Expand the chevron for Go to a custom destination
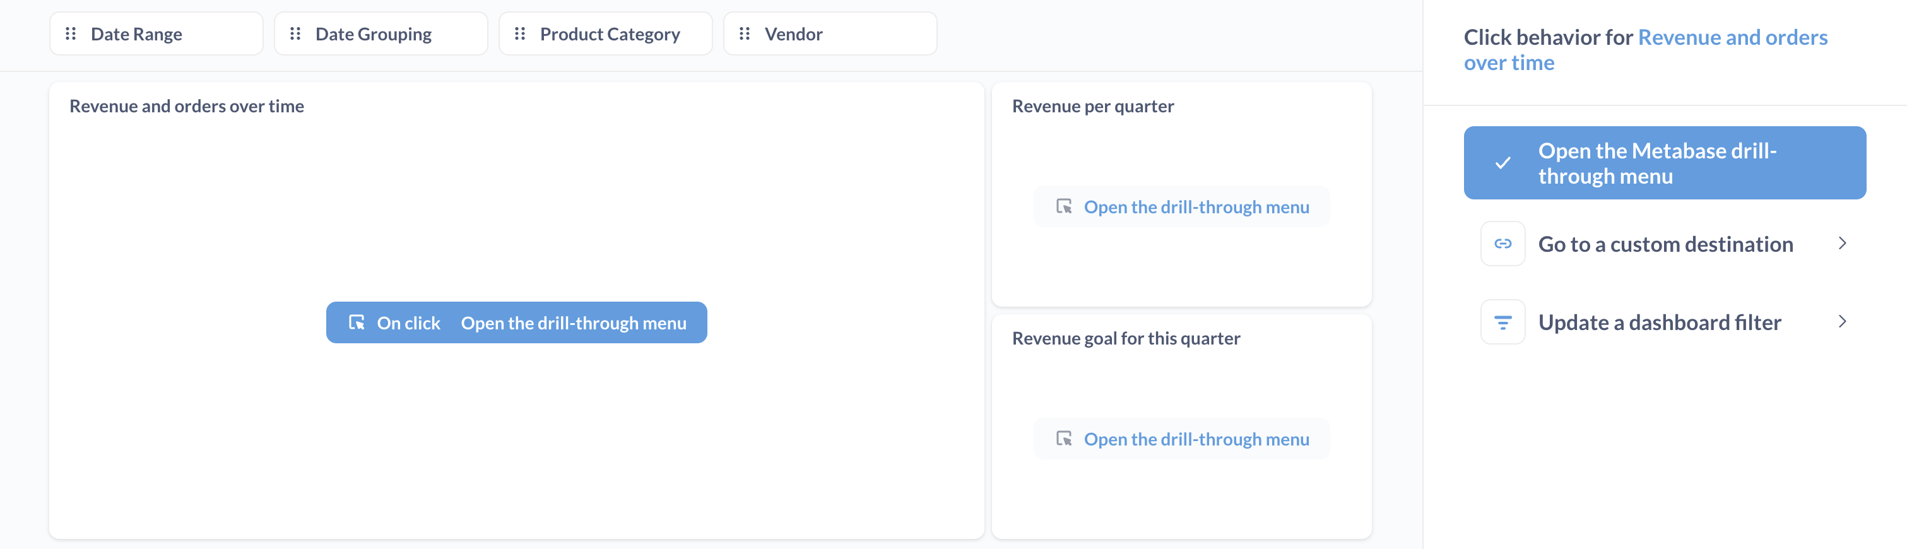The width and height of the screenshot is (1907, 549). [x=1843, y=244]
